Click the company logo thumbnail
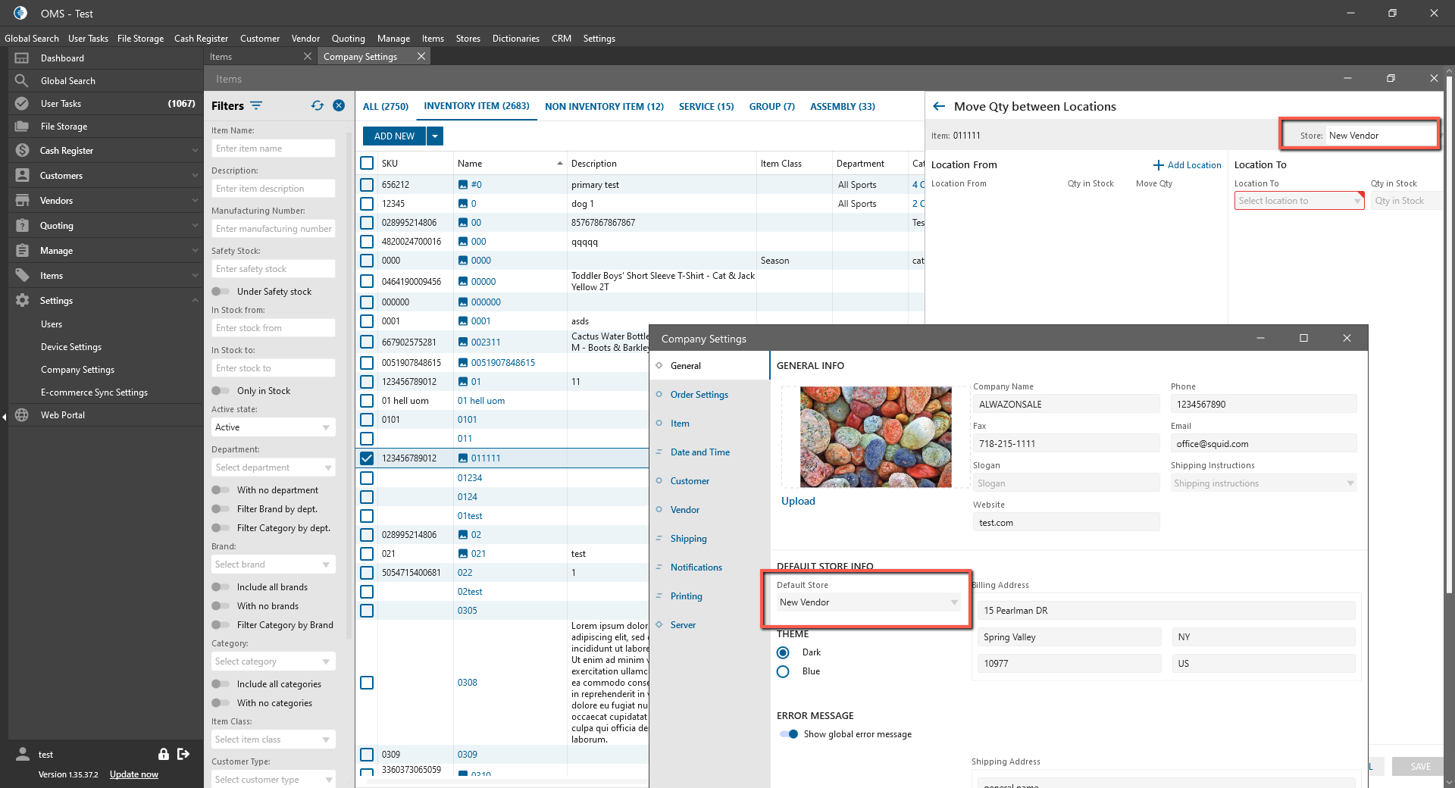Screen dimensions: 1455x788 [x=876, y=437]
